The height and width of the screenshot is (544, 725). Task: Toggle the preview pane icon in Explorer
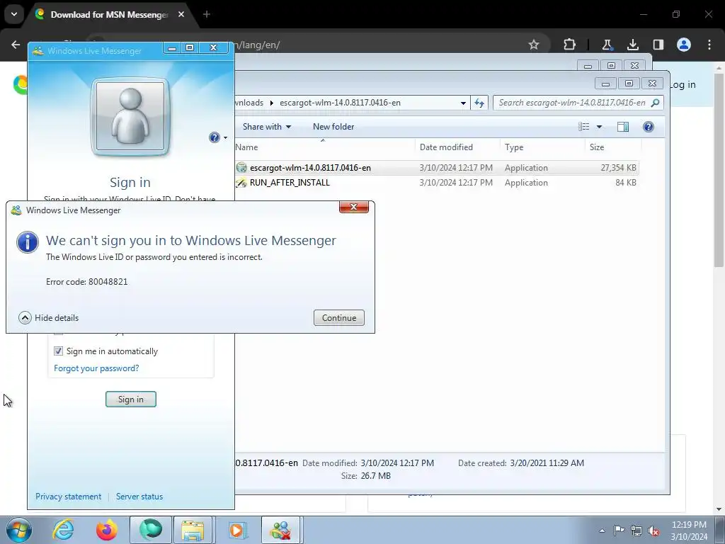pos(623,127)
